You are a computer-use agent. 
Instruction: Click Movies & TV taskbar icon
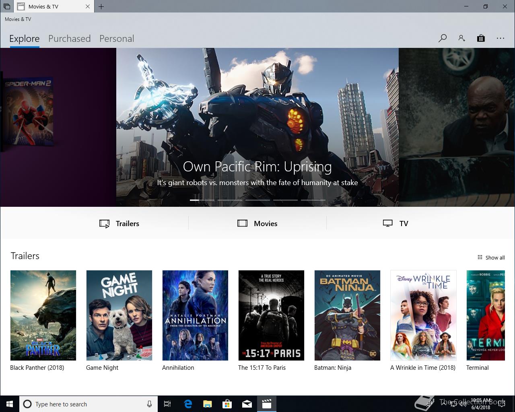tap(266, 404)
